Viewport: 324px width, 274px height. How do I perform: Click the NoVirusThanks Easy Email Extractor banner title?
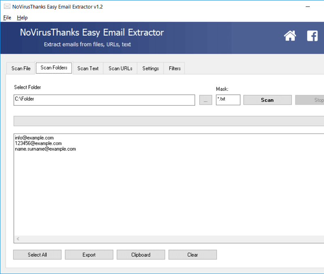pos(92,32)
